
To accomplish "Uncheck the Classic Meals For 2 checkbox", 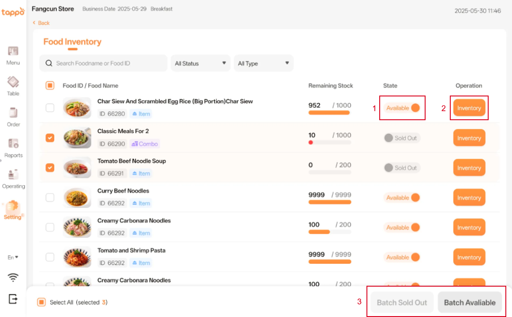I will 50,138.
